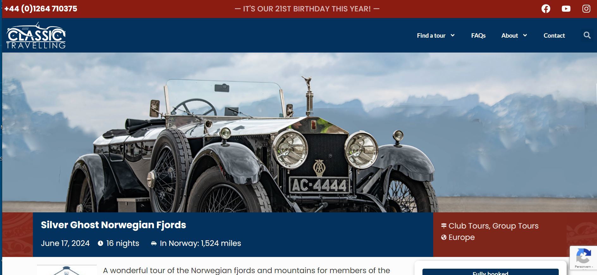Open the Club Tours category link
Image resolution: width=597 pixels, height=275 pixels.
[x=469, y=226]
